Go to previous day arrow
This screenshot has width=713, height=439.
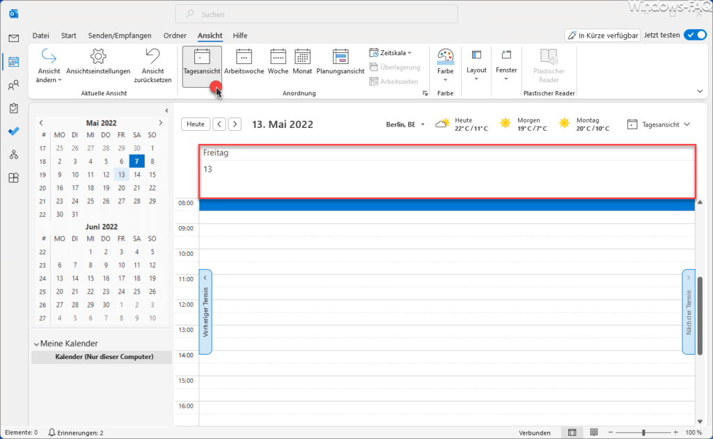pos(219,124)
